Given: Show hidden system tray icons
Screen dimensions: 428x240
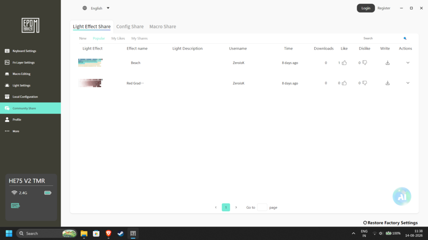Looking at the screenshot, I should click(354, 233).
